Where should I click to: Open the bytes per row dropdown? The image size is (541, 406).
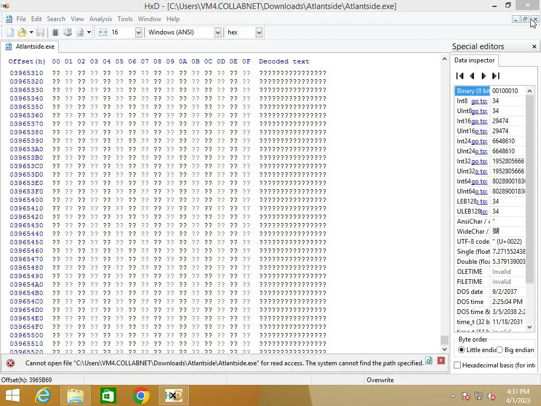point(138,32)
